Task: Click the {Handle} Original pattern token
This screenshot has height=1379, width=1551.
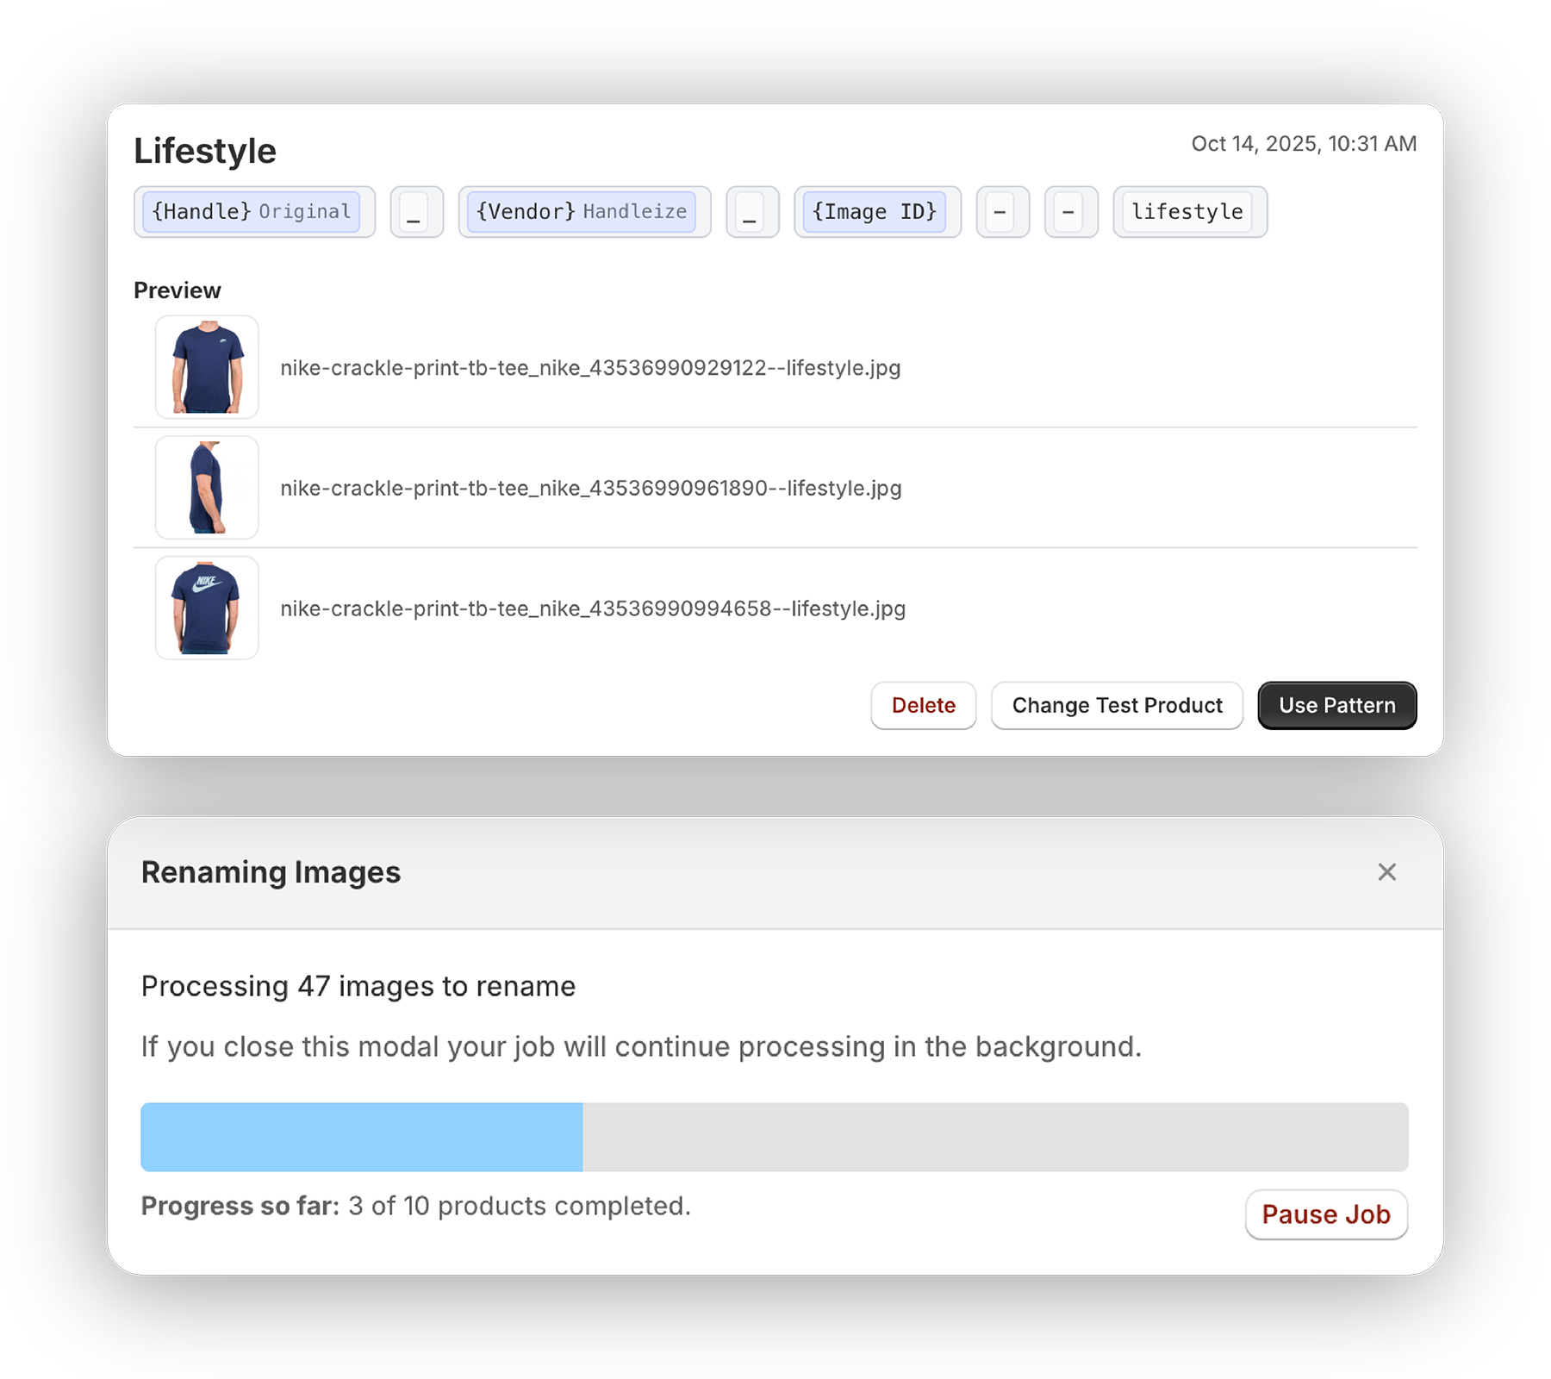Action: coord(254,212)
